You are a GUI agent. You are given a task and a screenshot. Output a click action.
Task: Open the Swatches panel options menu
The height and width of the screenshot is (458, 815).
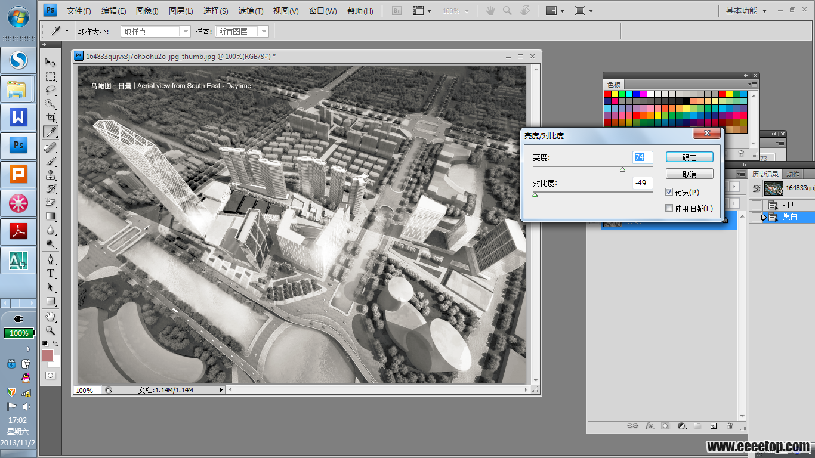pos(754,85)
